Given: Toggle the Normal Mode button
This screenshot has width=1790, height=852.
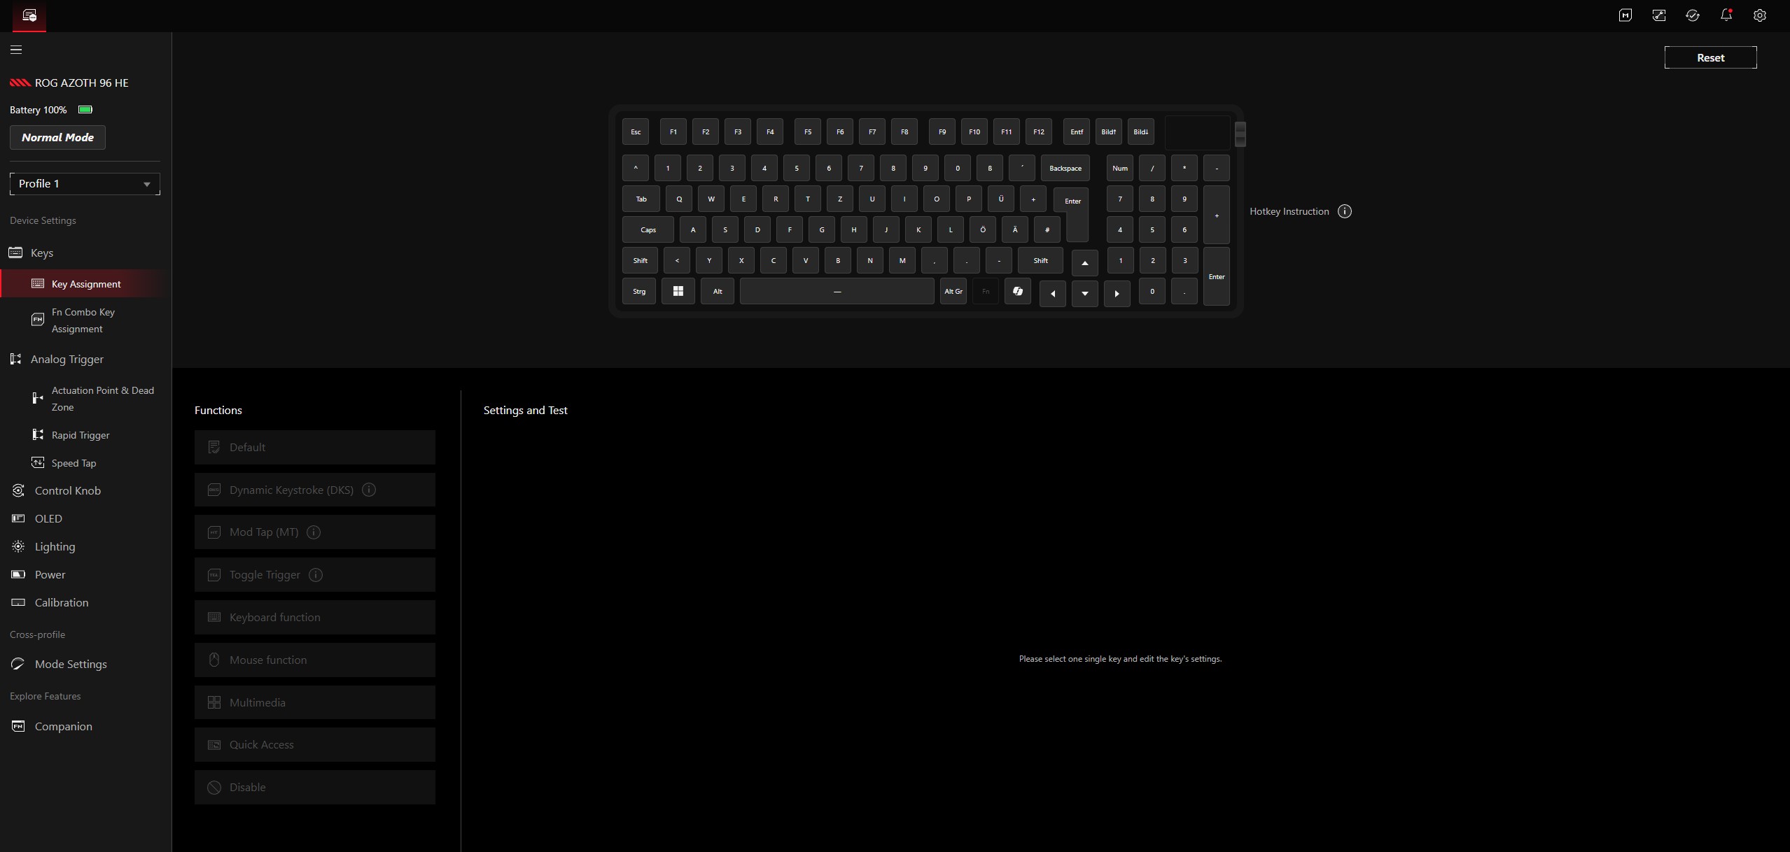Looking at the screenshot, I should tap(57, 137).
